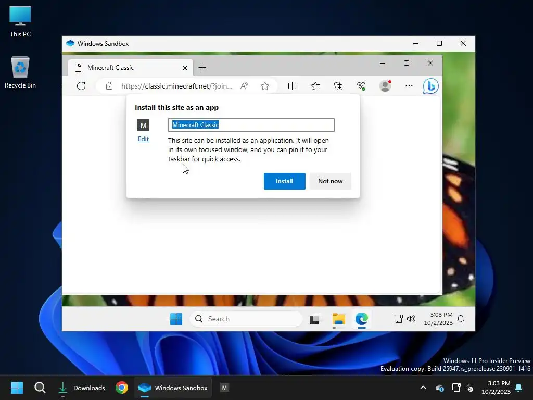Select This PC desktop icon
The height and width of the screenshot is (400, 533).
point(20,21)
